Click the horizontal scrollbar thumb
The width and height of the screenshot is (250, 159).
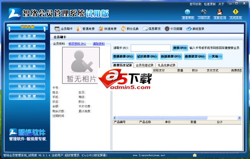pos(162,118)
